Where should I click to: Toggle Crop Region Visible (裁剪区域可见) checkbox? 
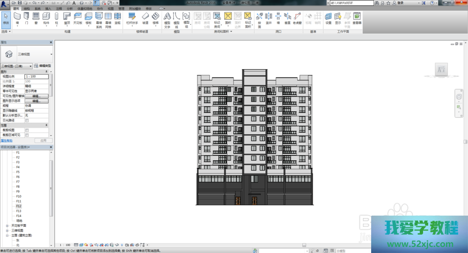(x=27, y=135)
